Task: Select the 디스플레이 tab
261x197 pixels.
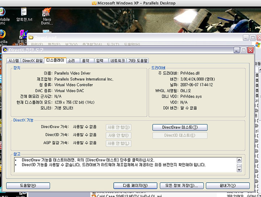Action: (55, 60)
